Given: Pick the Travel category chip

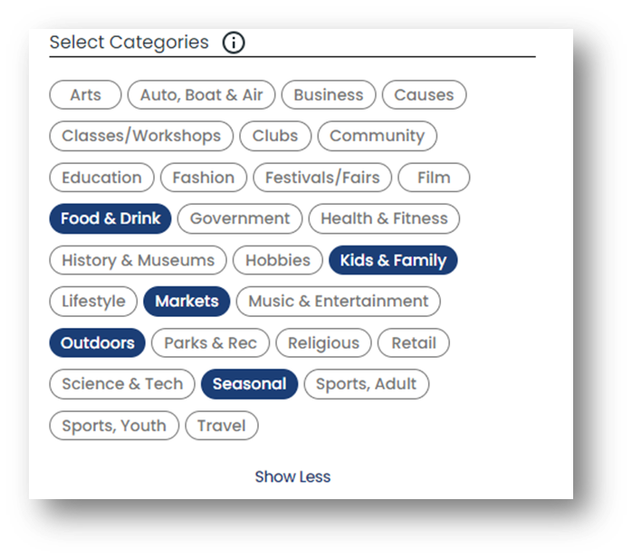Looking at the screenshot, I should (x=222, y=426).
